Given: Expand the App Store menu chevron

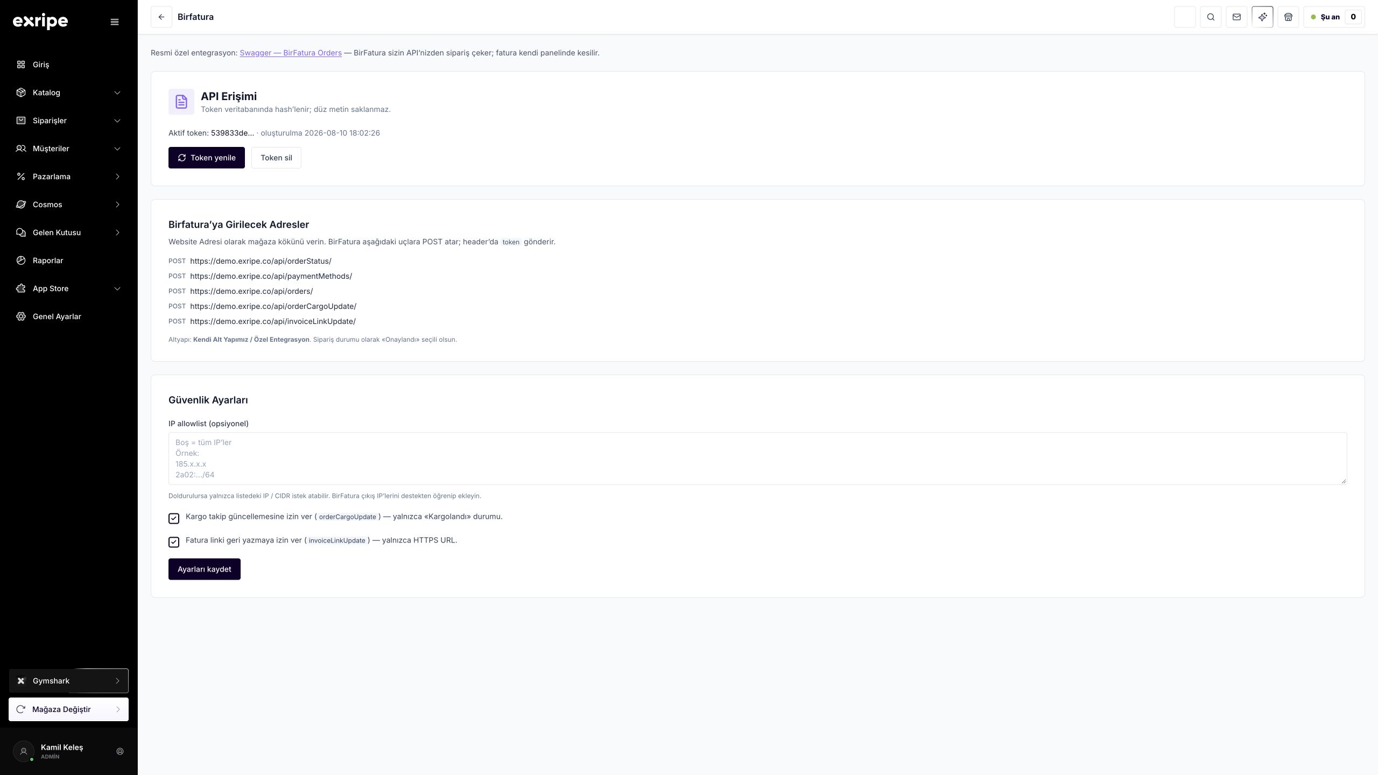Looking at the screenshot, I should click(117, 288).
